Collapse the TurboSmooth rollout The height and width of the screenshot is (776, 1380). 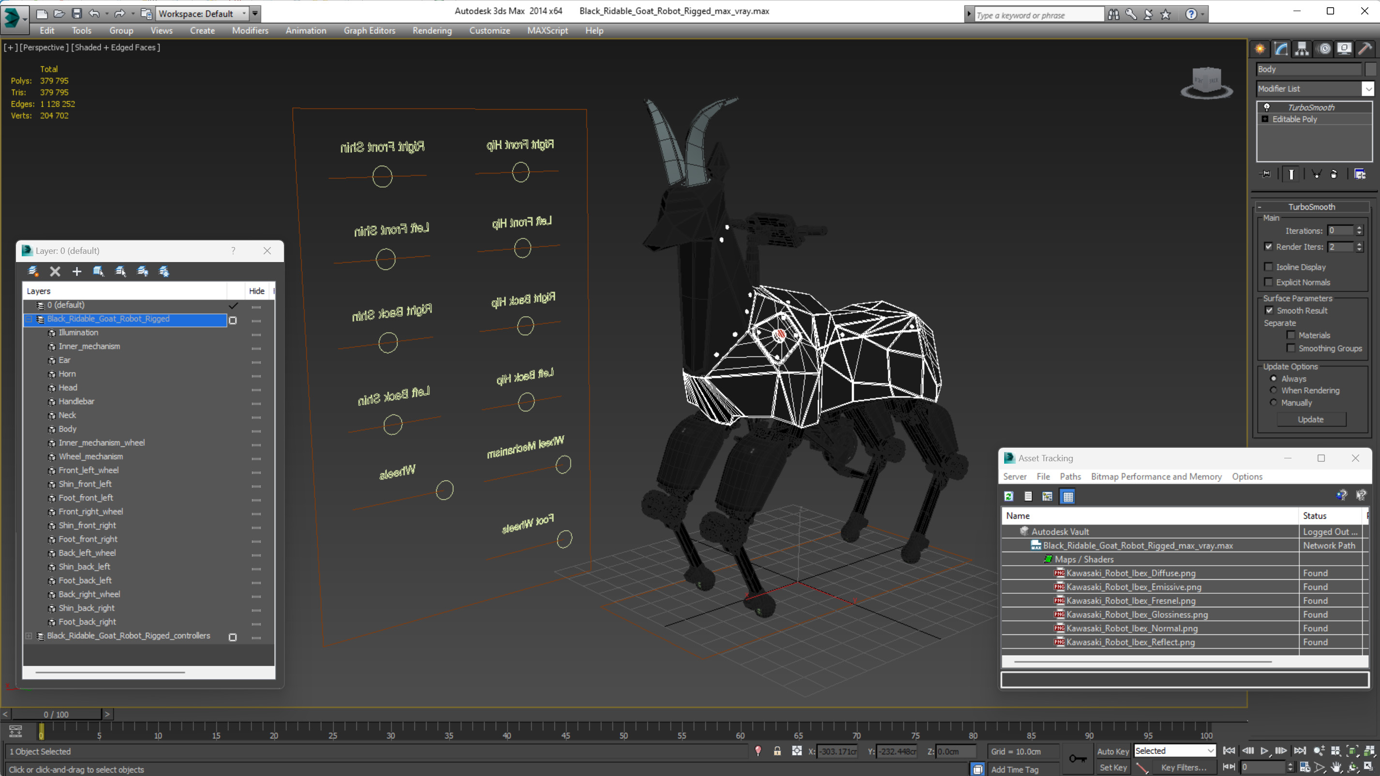click(x=1260, y=207)
